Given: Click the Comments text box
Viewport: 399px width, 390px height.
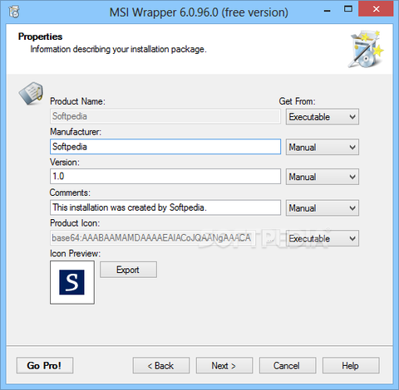Looking at the screenshot, I should click(x=165, y=207).
